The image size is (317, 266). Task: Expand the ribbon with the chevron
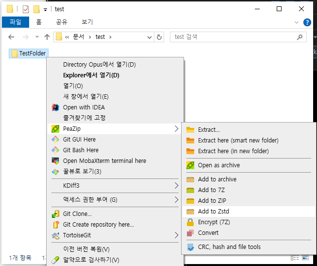[297, 22]
